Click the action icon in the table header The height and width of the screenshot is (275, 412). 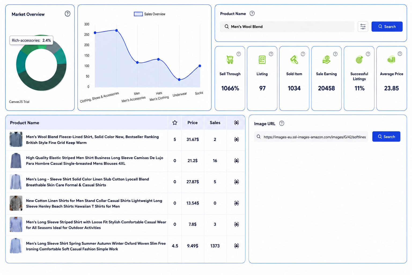[236, 123]
